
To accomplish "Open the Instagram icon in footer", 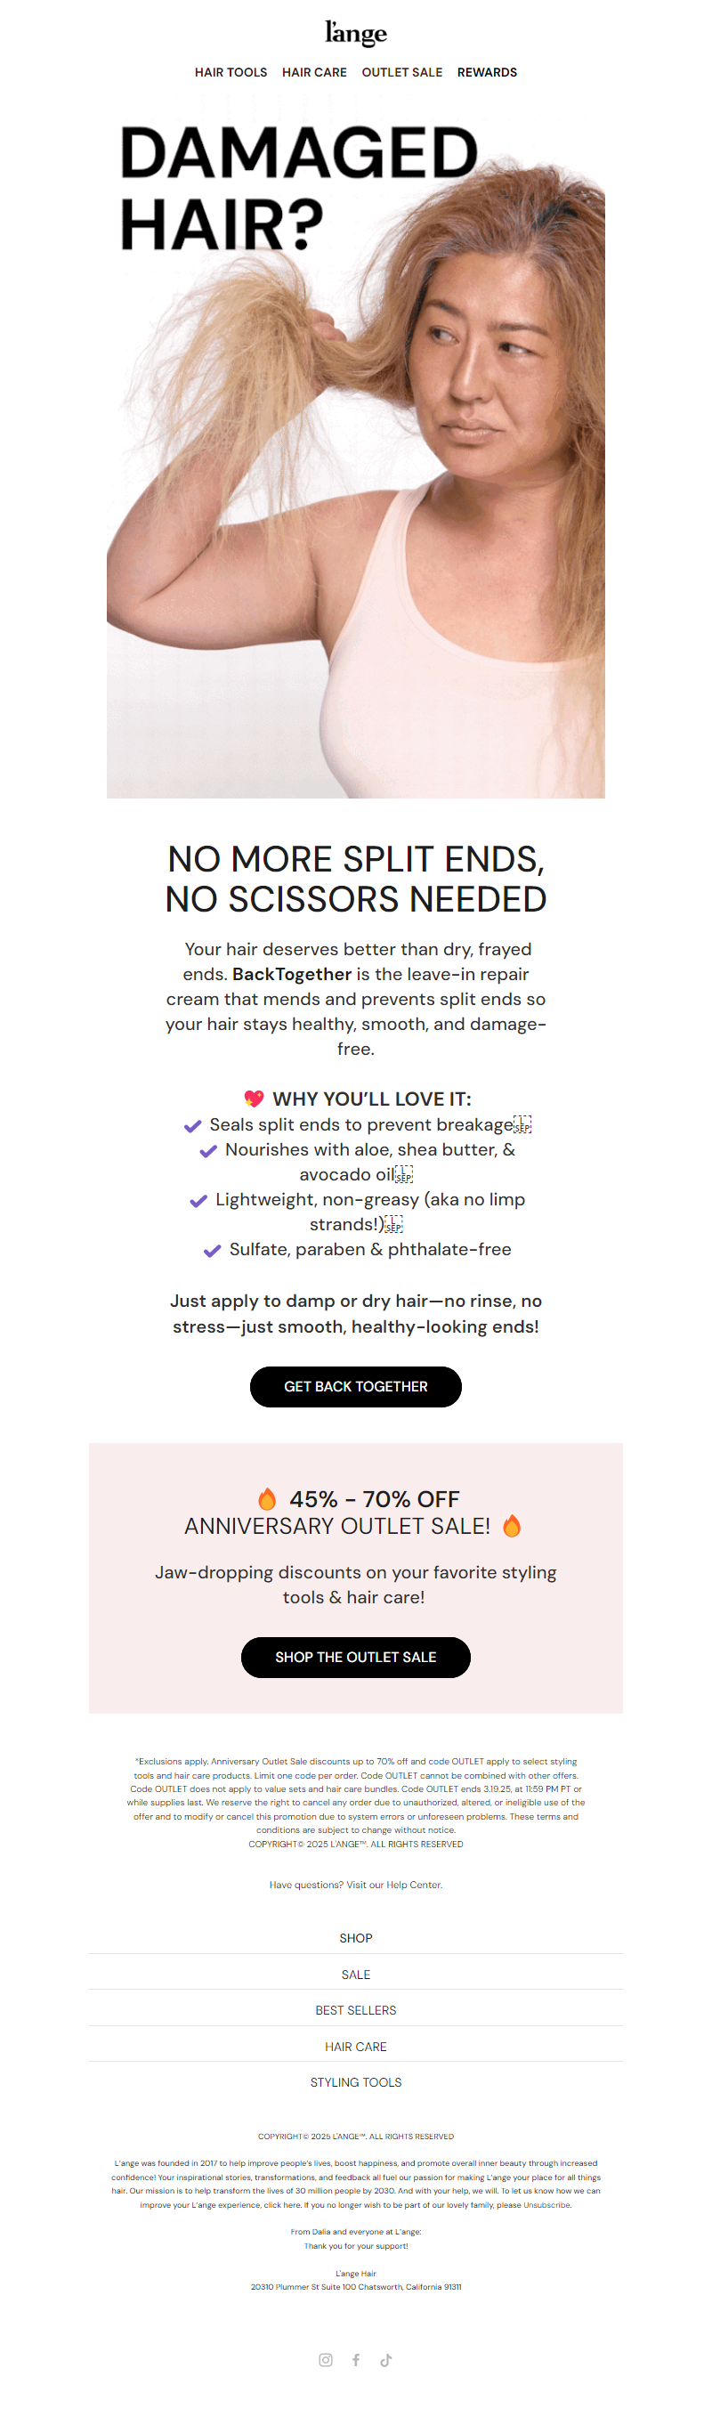I will (326, 2359).
